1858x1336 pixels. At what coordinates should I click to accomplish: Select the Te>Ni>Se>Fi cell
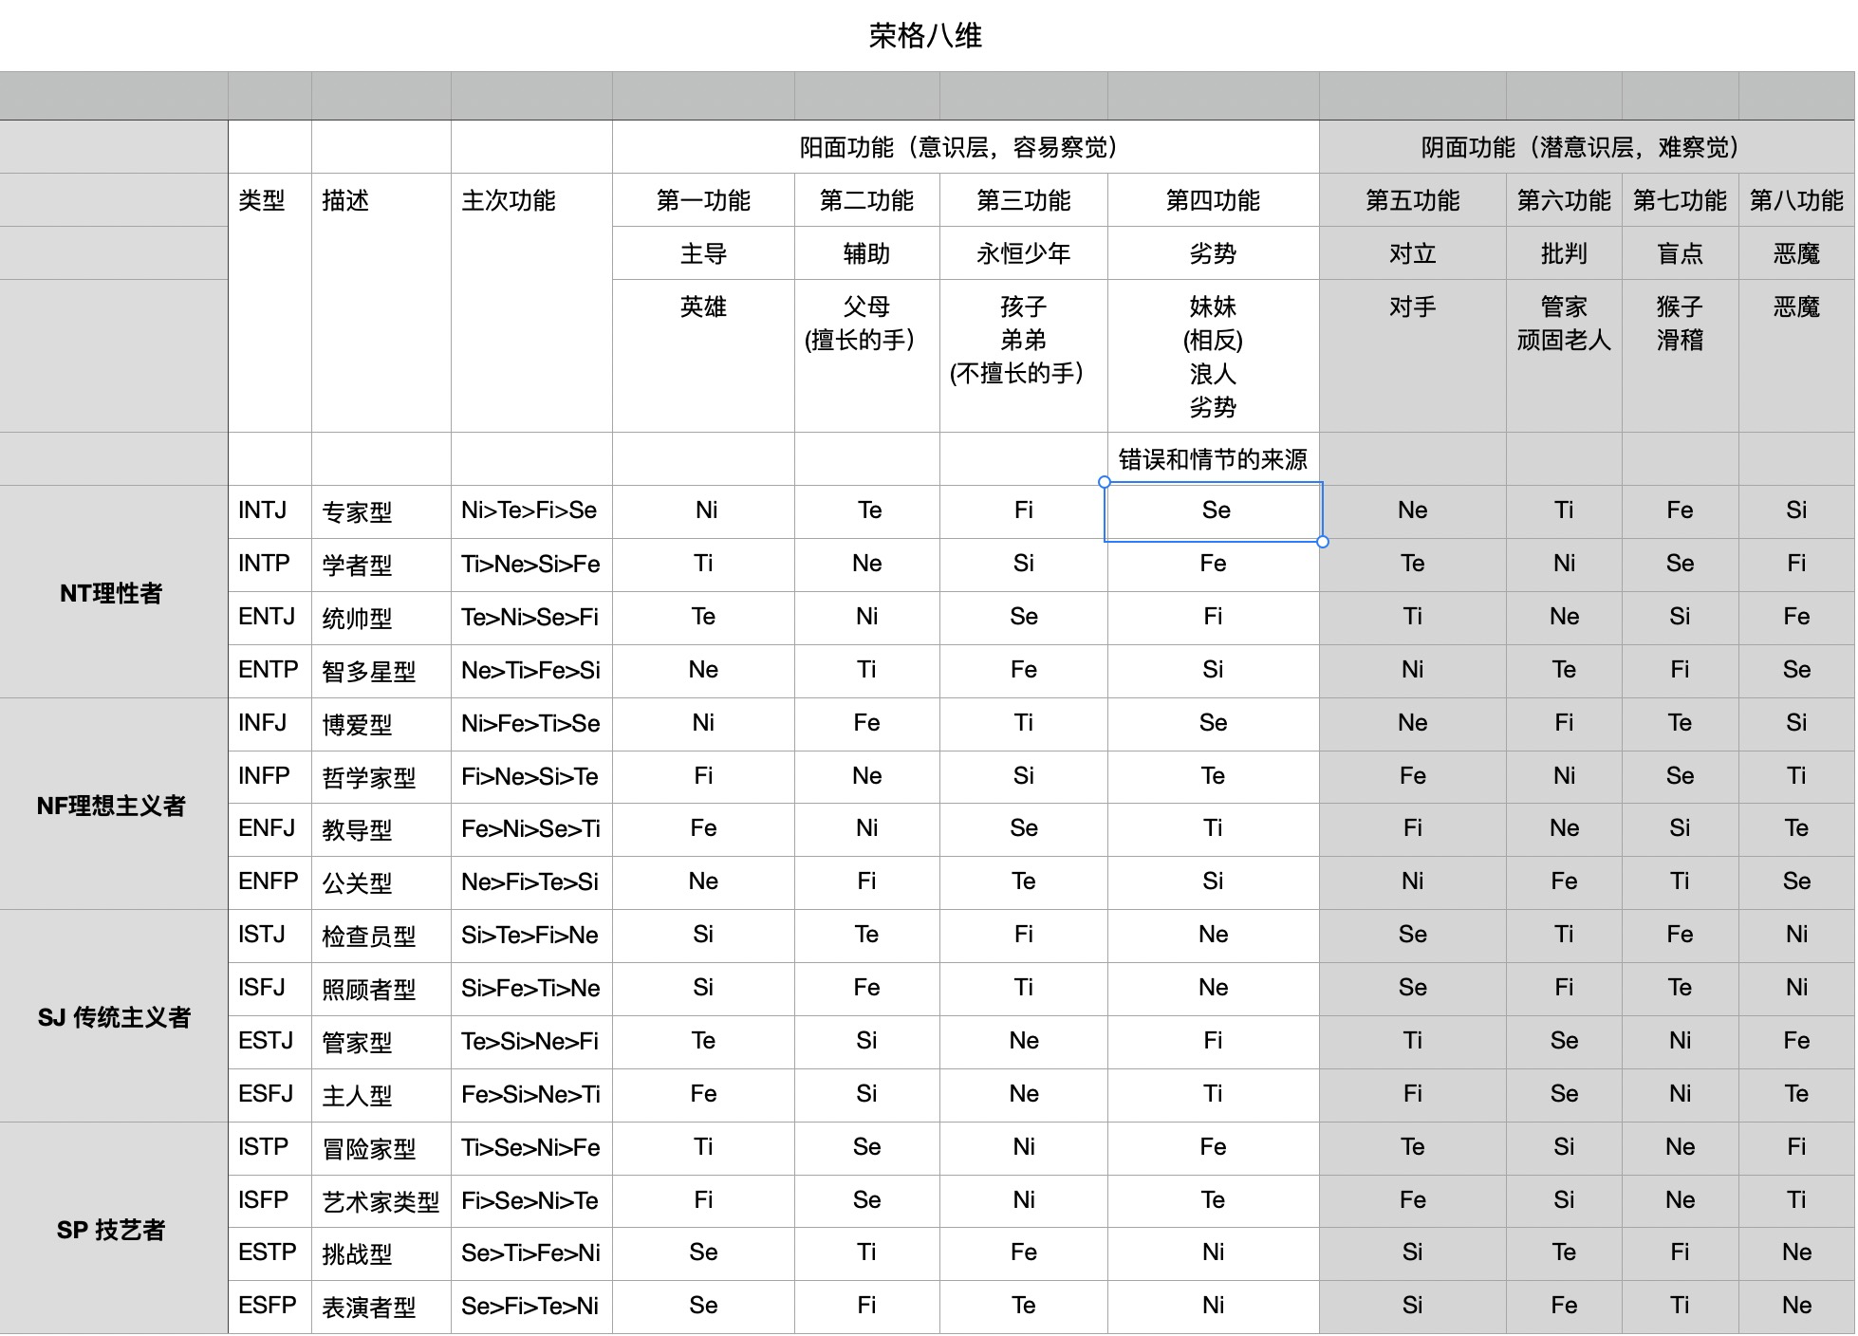[x=531, y=617]
